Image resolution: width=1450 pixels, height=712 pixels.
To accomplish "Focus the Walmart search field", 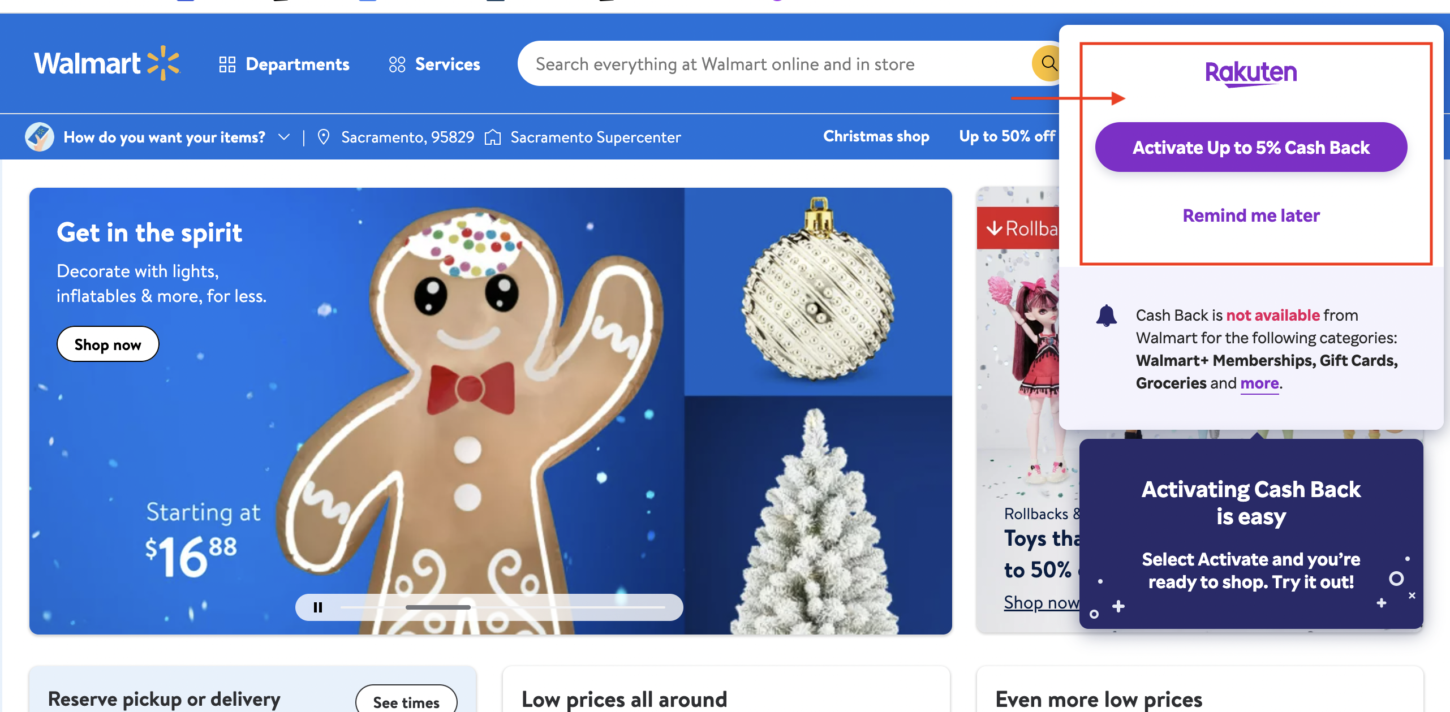I will coord(775,63).
